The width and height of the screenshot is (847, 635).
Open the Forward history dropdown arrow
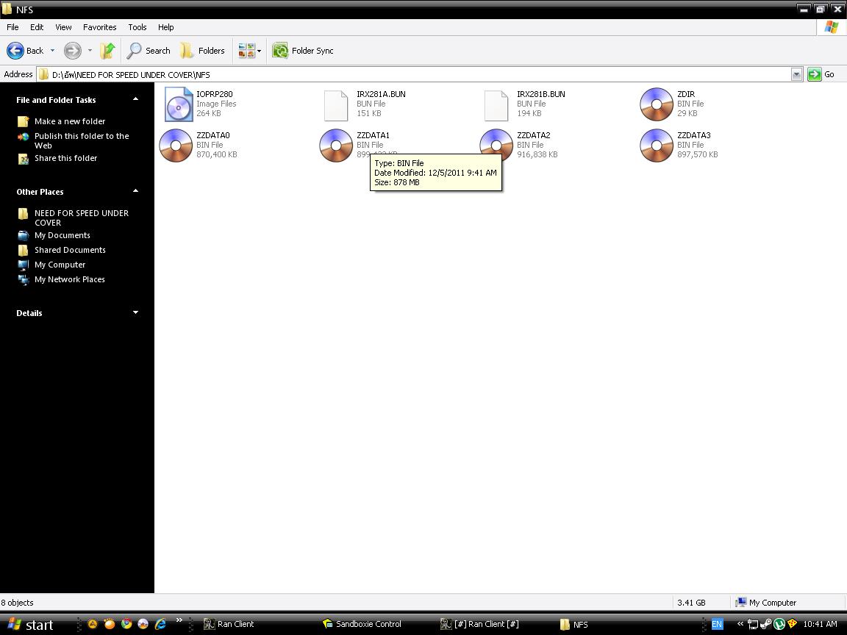pyautogui.click(x=90, y=51)
